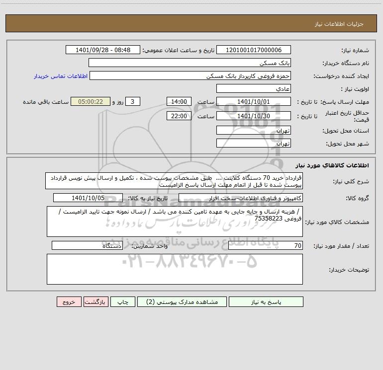Click the quantity field 70
This screenshot has width=383, height=370.
266,246
